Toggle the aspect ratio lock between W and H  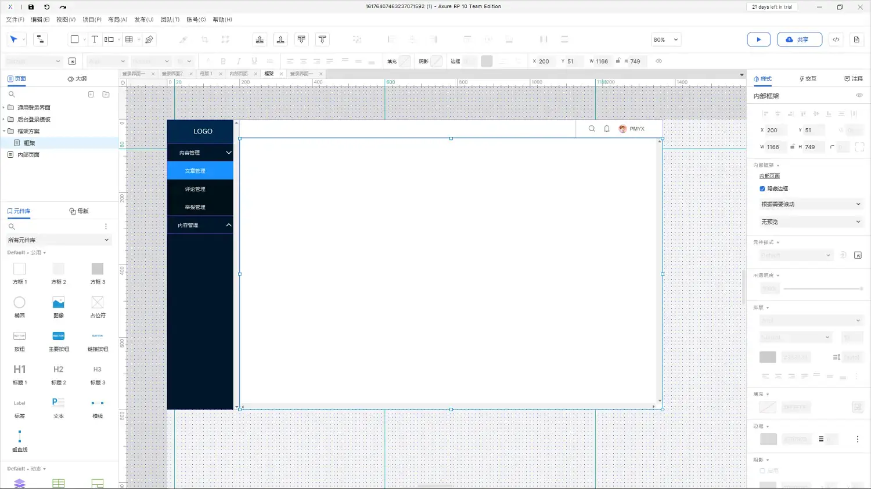tap(792, 147)
